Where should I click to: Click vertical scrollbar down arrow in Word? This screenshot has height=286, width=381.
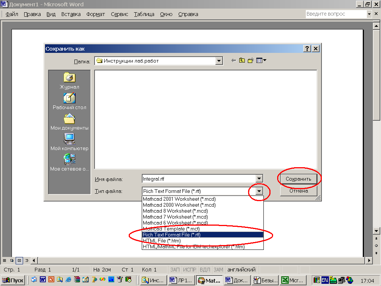(x=376, y=231)
